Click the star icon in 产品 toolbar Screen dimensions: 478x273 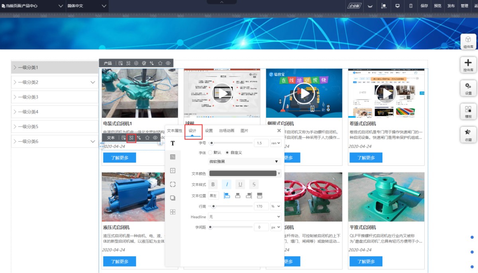(160, 63)
